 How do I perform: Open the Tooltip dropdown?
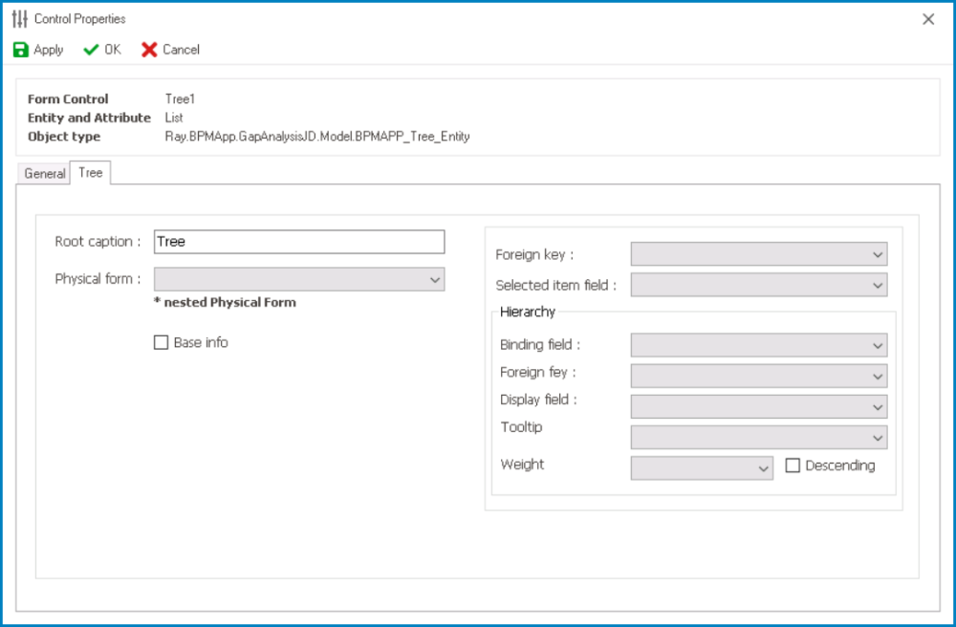(758, 438)
